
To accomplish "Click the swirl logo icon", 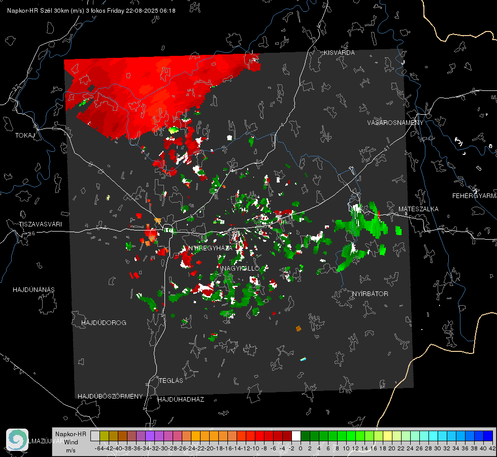I will pos(17,439).
